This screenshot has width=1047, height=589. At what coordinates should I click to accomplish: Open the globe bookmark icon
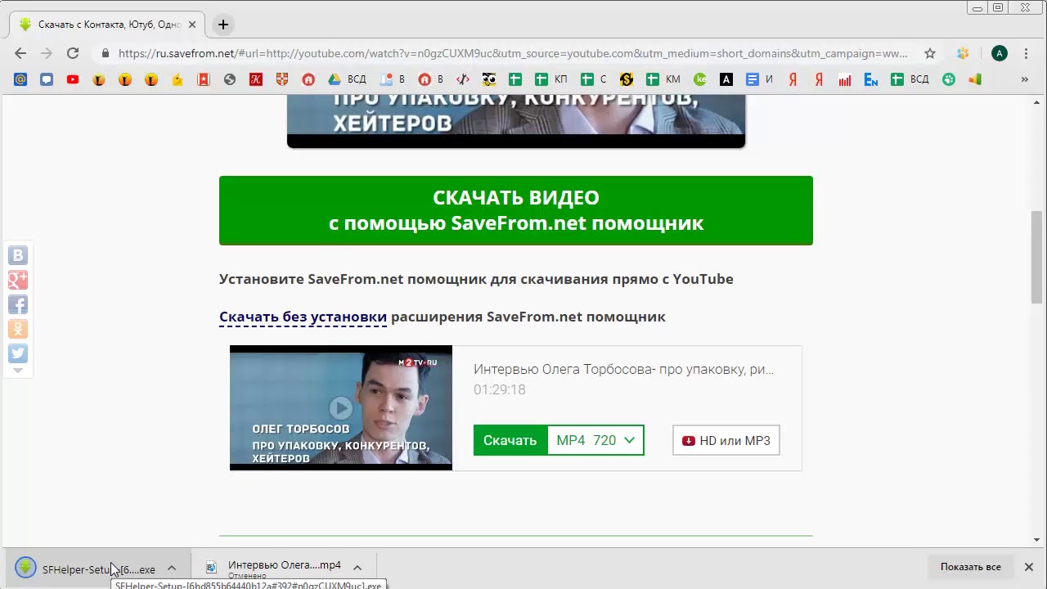(230, 79)
